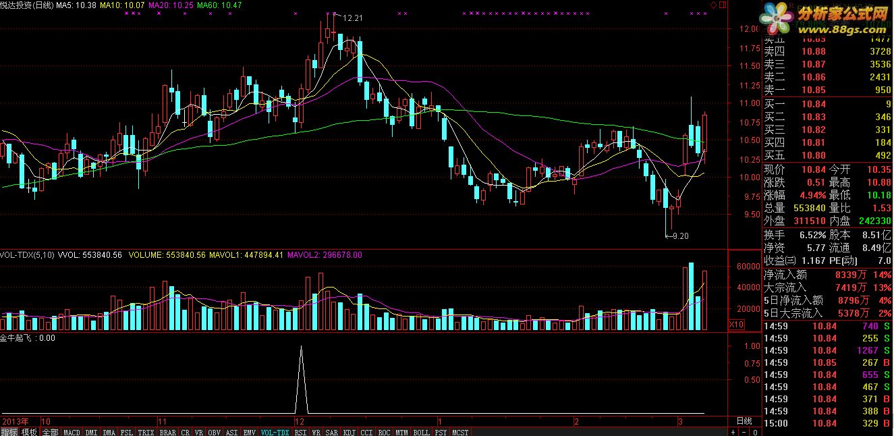The width and height of the screenshot is (894, 436).
Task: Switch to the BRAR indicator tab
Action: pyautogui.click(x=168, y=431)
